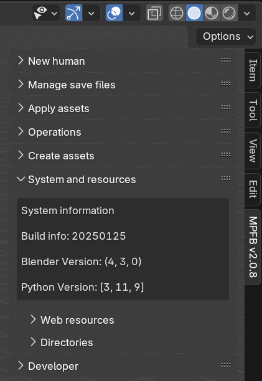Switch to Wireframe shading mode

(x=177, y=13)
